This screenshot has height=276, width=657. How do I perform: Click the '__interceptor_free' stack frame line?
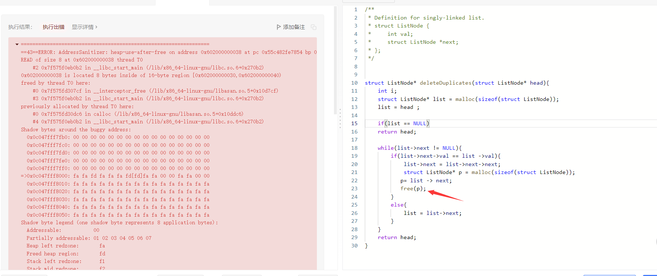pyautogui.click(x=155, y=91)
